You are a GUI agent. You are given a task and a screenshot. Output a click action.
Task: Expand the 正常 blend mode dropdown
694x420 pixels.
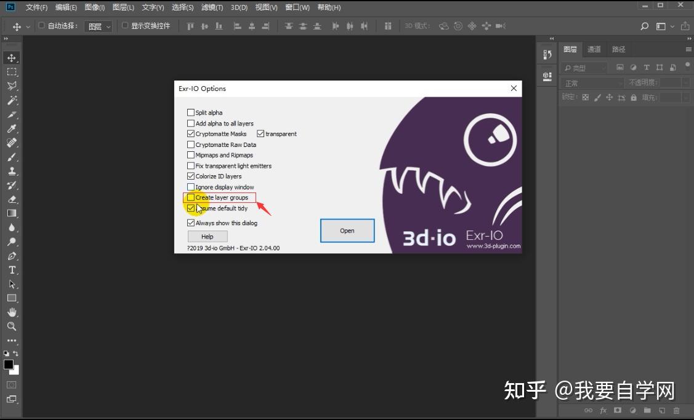click(x=592, y=83)
